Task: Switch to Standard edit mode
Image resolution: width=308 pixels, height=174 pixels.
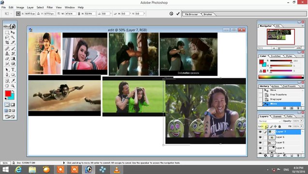Action: pyautogui.click(x=7, y=105)
